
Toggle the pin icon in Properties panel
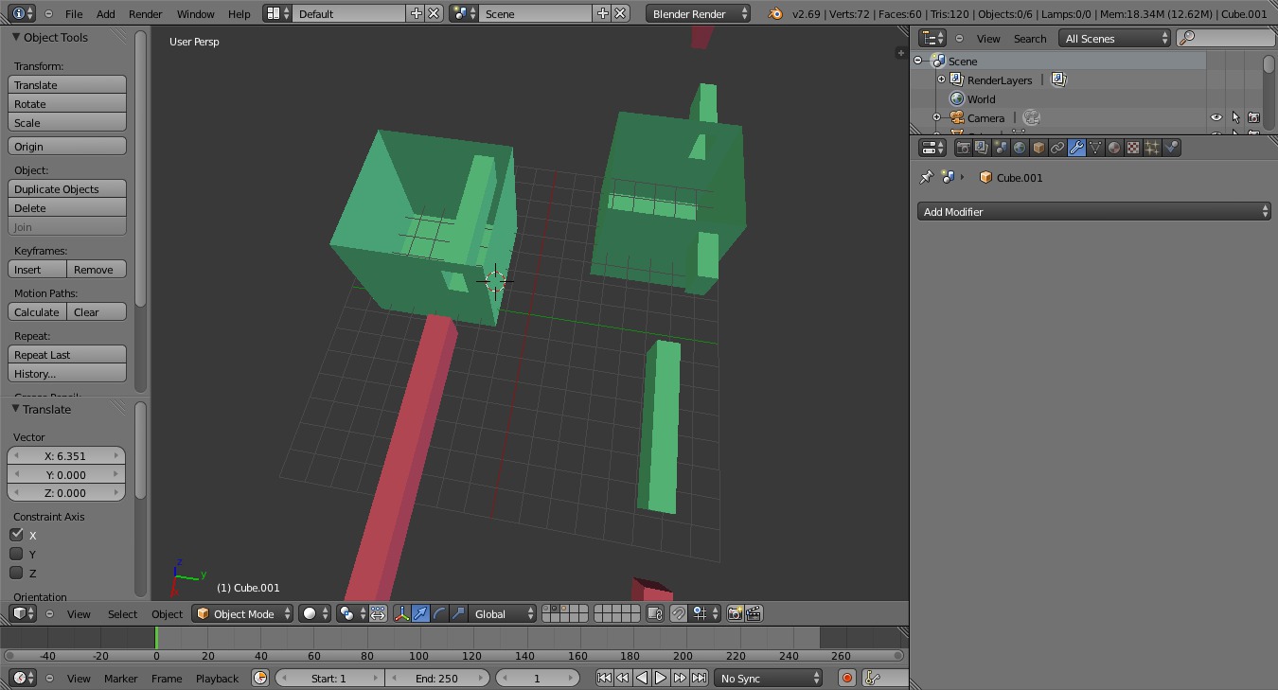[926, 177]
